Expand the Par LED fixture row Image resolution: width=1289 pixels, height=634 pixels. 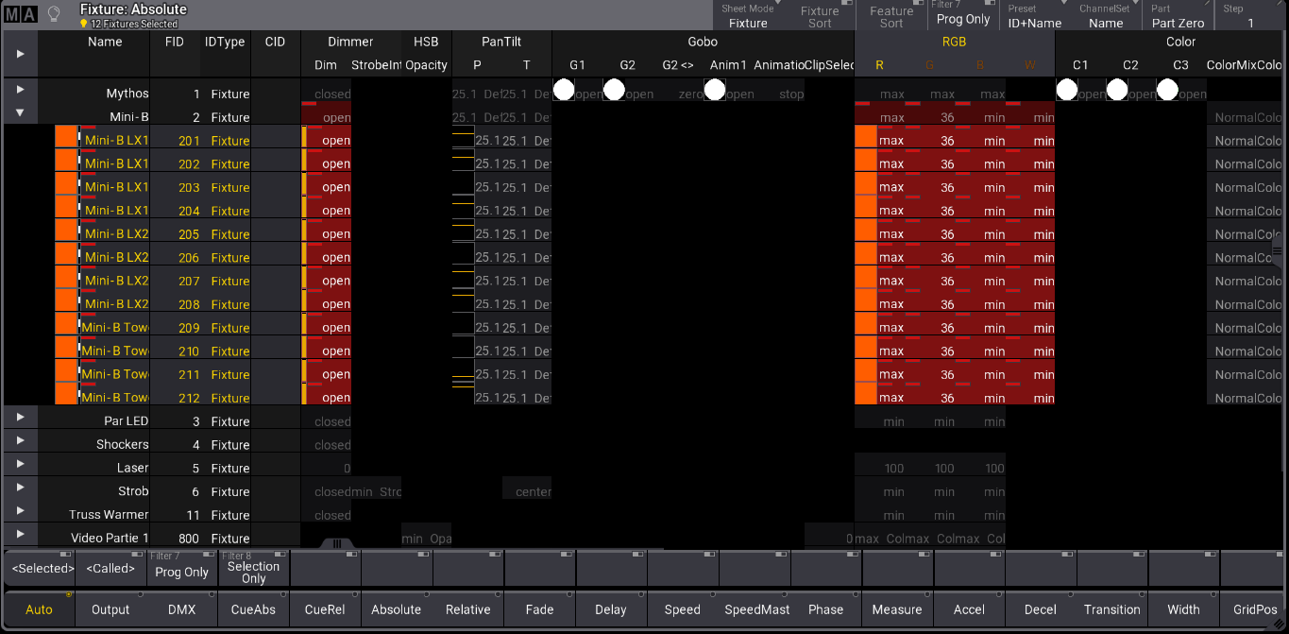(21, 417)
